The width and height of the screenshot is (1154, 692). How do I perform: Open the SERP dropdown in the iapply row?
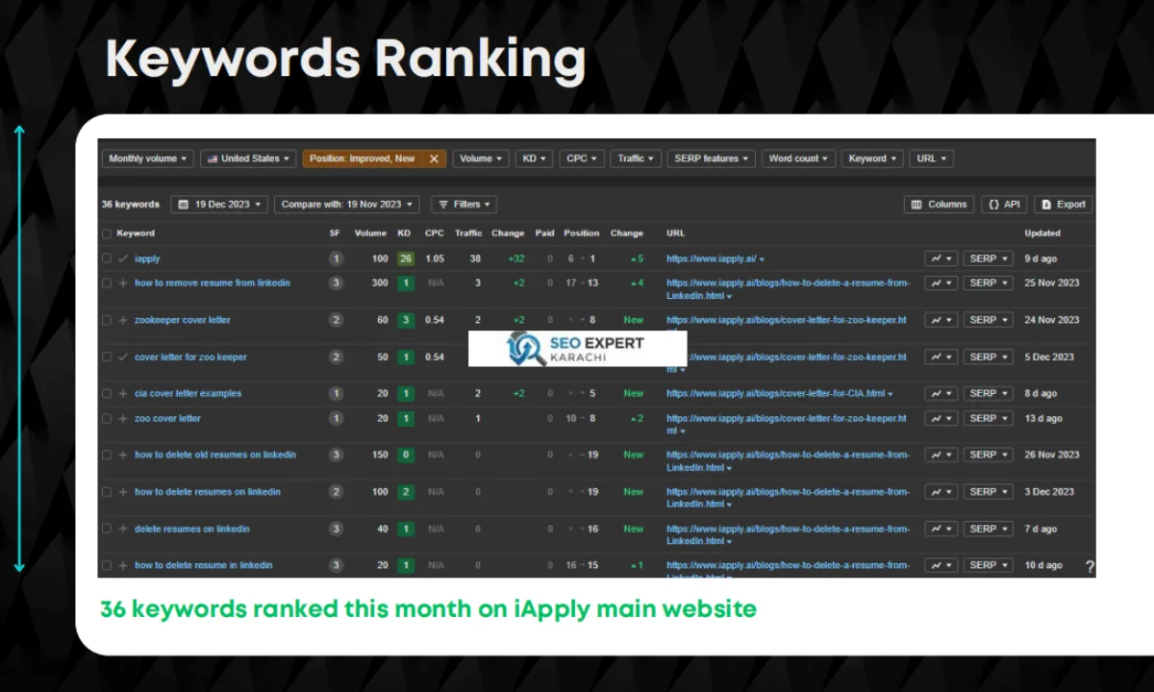coord(989,259)
